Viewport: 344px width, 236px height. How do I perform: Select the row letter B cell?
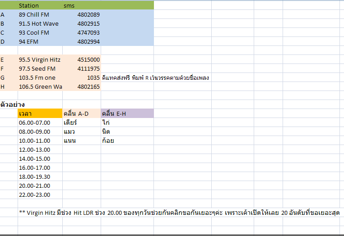pyautogui.click(x=9, y=23)
